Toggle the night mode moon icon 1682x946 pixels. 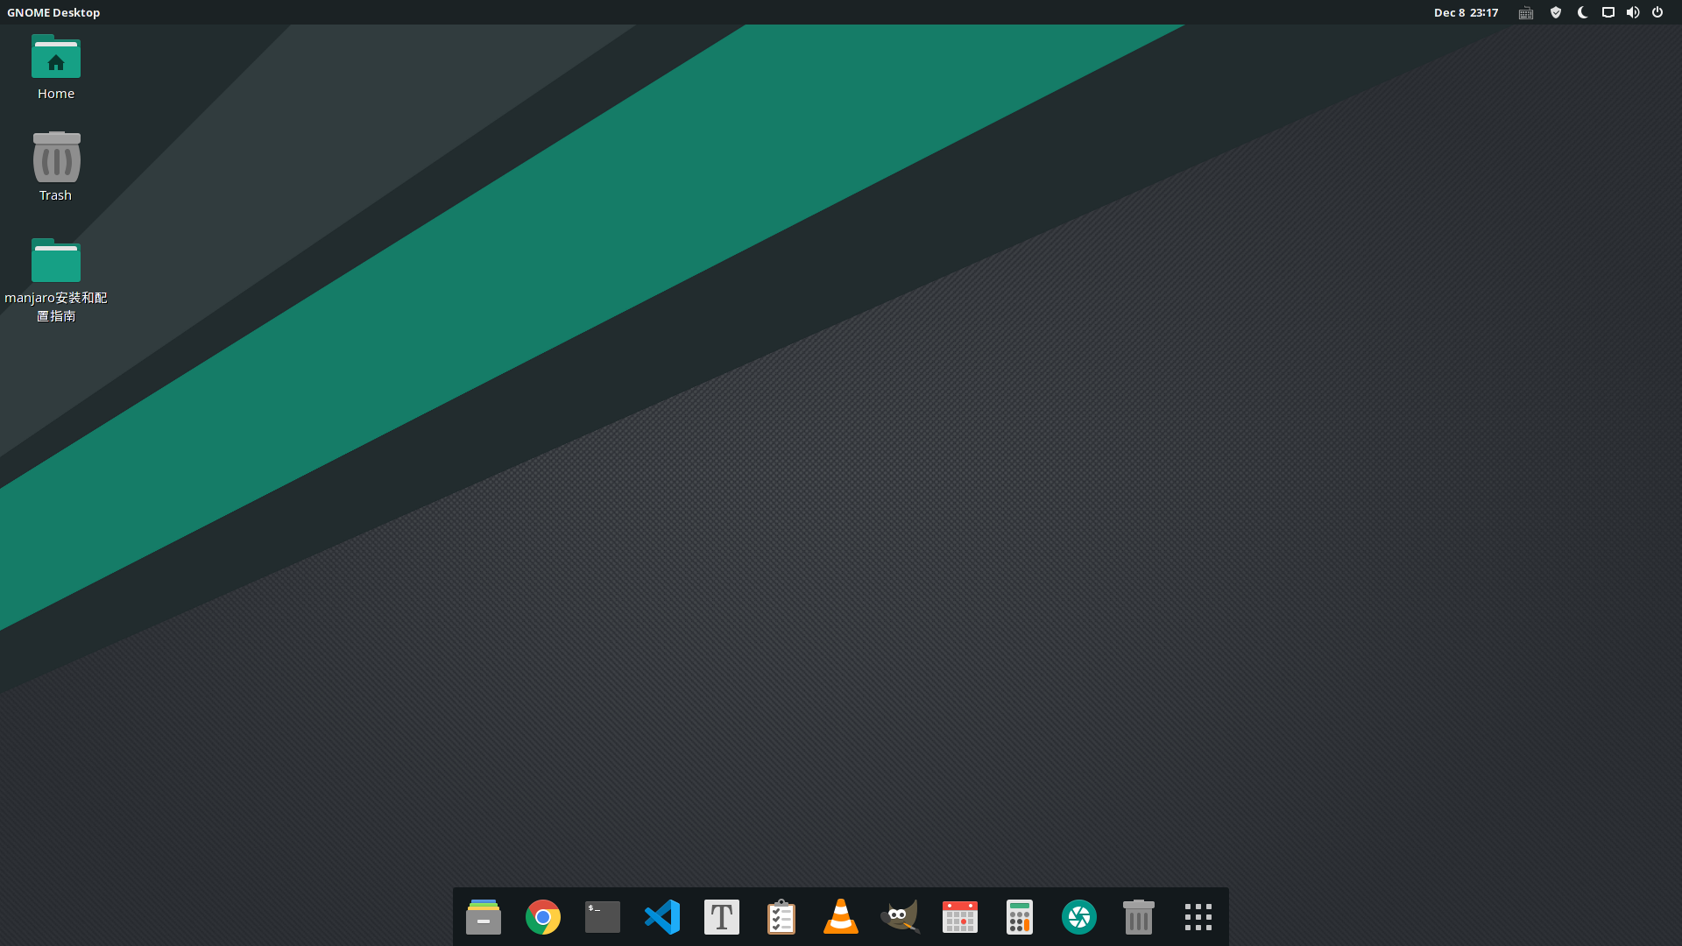pyautogui.click(x=1582, y=12)
